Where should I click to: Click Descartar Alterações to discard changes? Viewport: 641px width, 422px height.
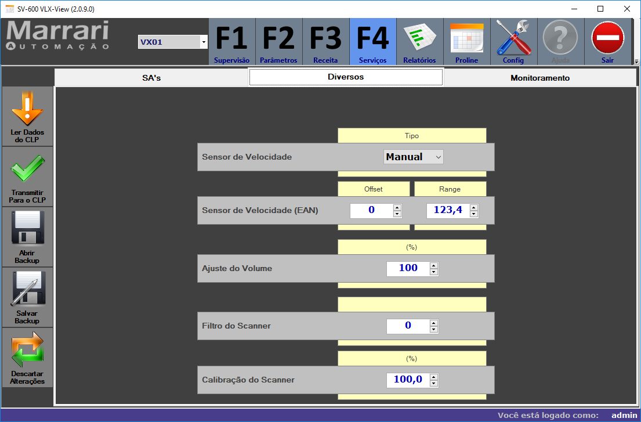[27, 357]
